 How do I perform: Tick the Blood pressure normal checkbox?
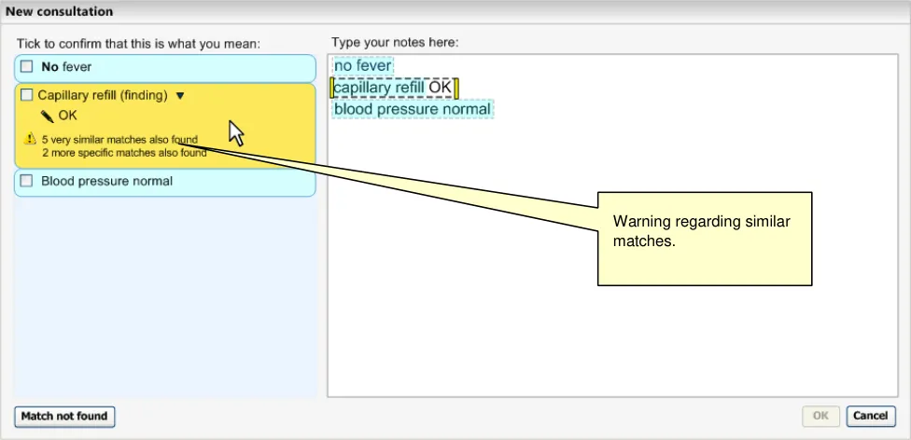pos(27,181)
